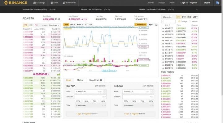The image size is (223, 123).
Task: Open the English language selector
Action: click(207, 3)
